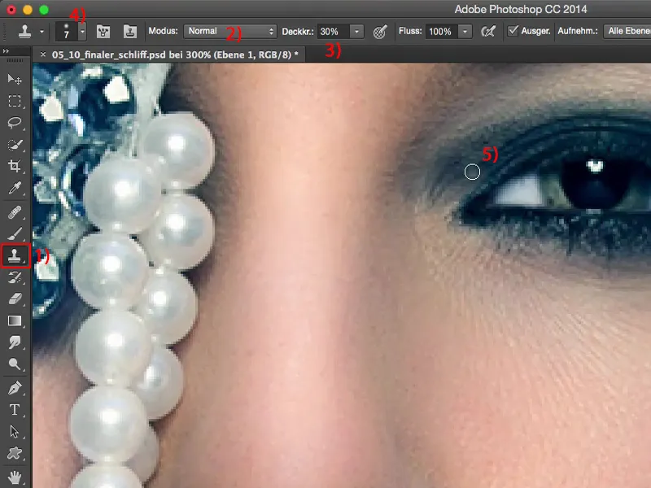Select the Path Selection tool
This screenshot has height=488, width=651.
(x=15, y=432)
